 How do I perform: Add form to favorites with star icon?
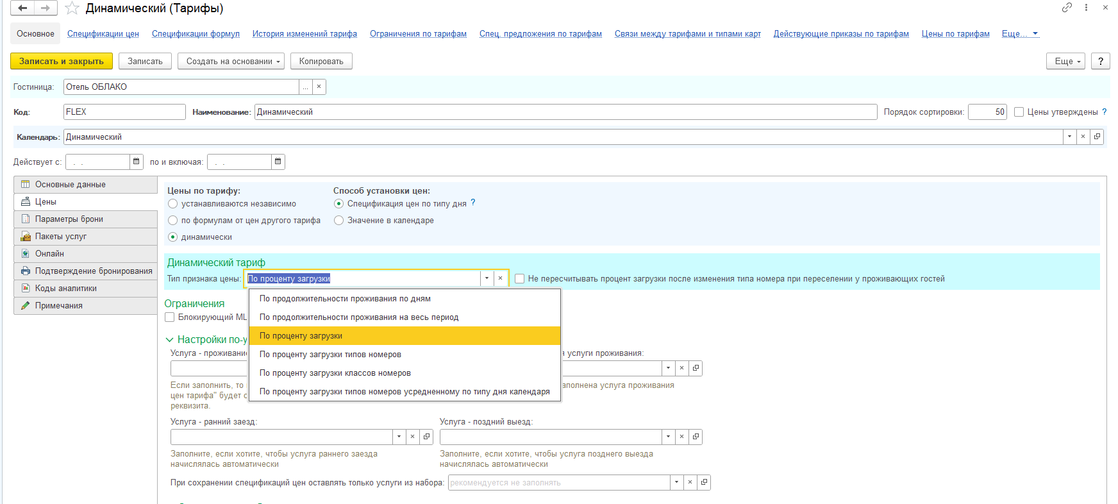click(72, 8)
